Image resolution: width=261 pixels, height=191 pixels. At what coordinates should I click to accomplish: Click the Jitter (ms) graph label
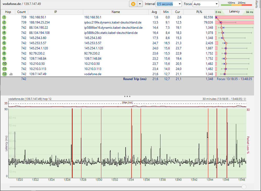point(127,102)
